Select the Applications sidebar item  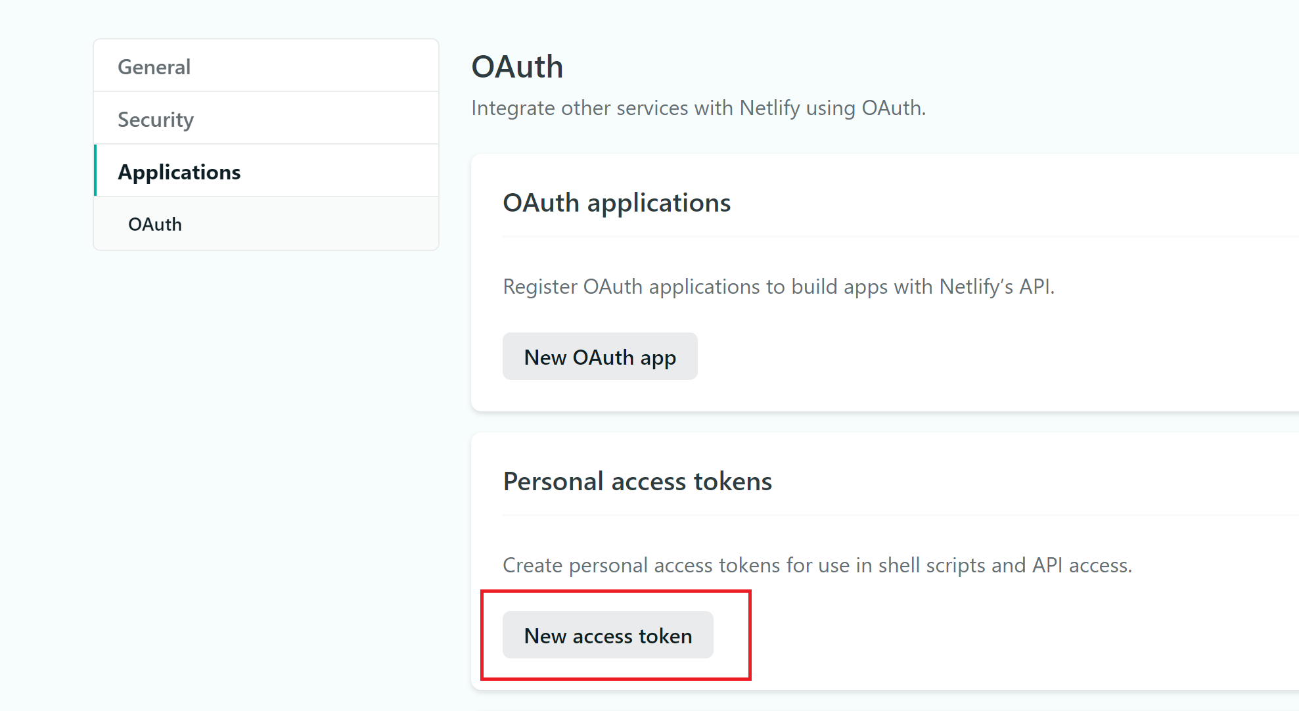[x=179, y=172]
